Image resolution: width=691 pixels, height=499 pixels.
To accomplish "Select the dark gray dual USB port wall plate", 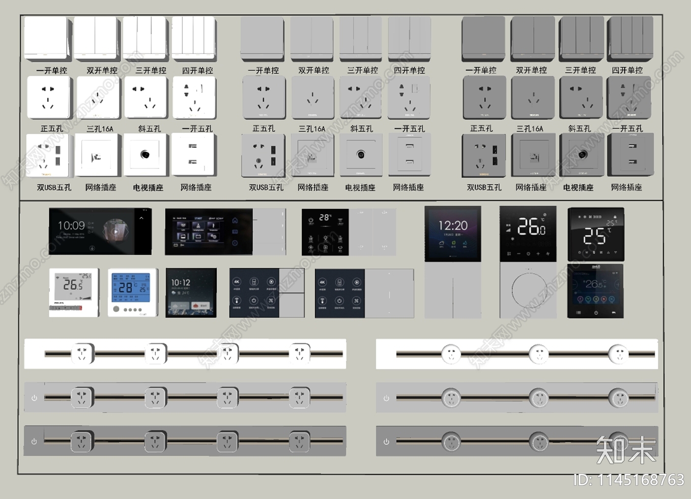I will 631,156.
